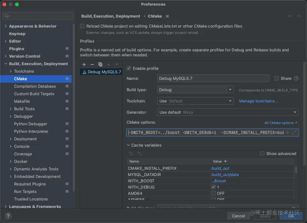The image size is (307, 223).
Task: Open All CMake options link
Action: (x=280, y=123)
